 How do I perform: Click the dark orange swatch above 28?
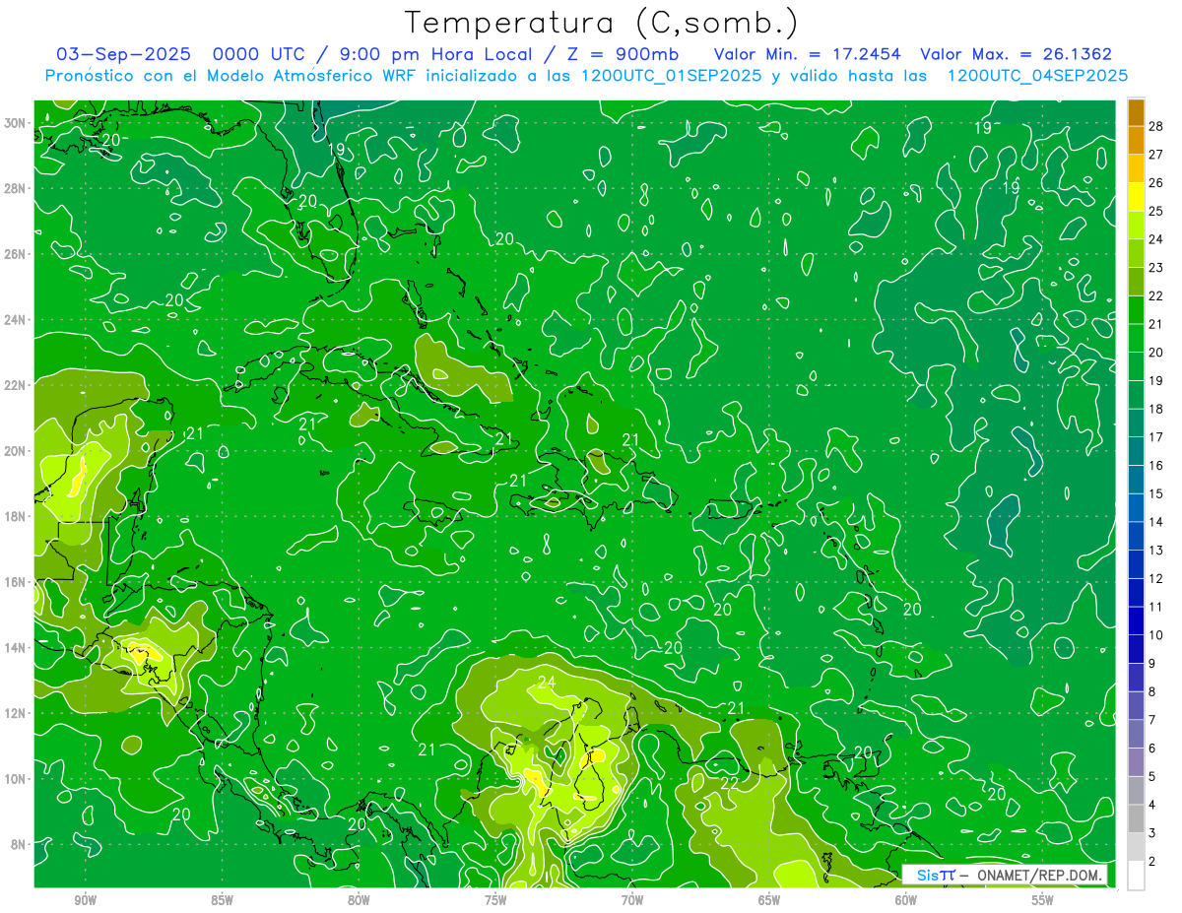pos(1136,112)
